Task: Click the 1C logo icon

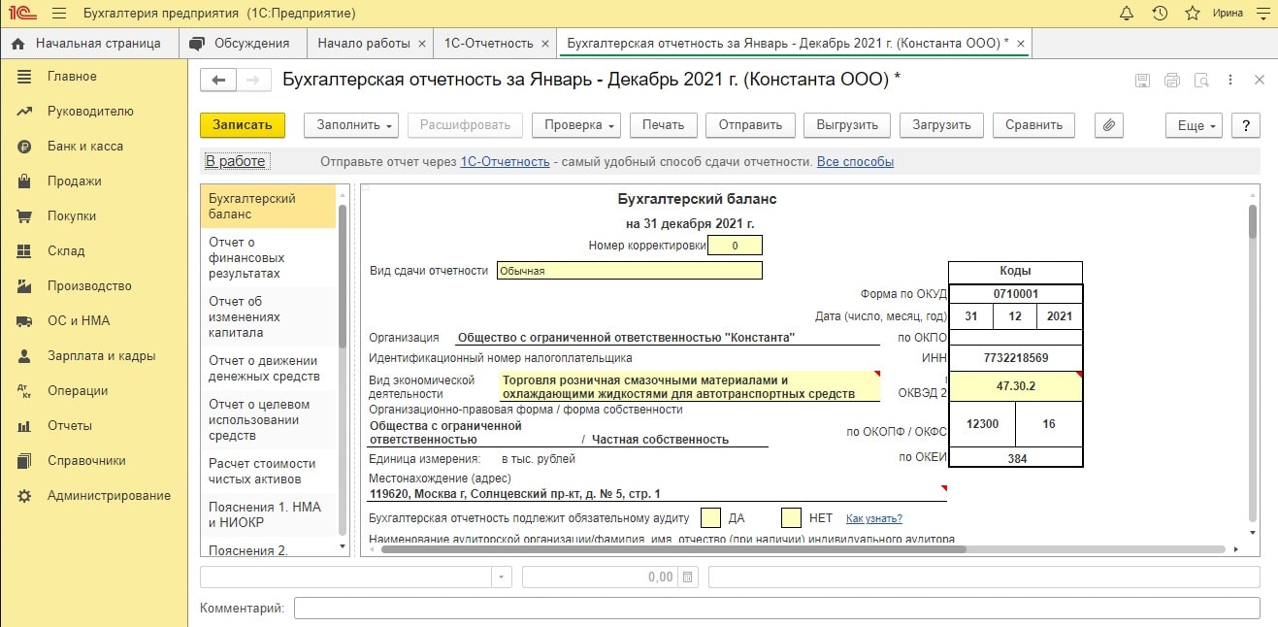Action: [21, 14]
